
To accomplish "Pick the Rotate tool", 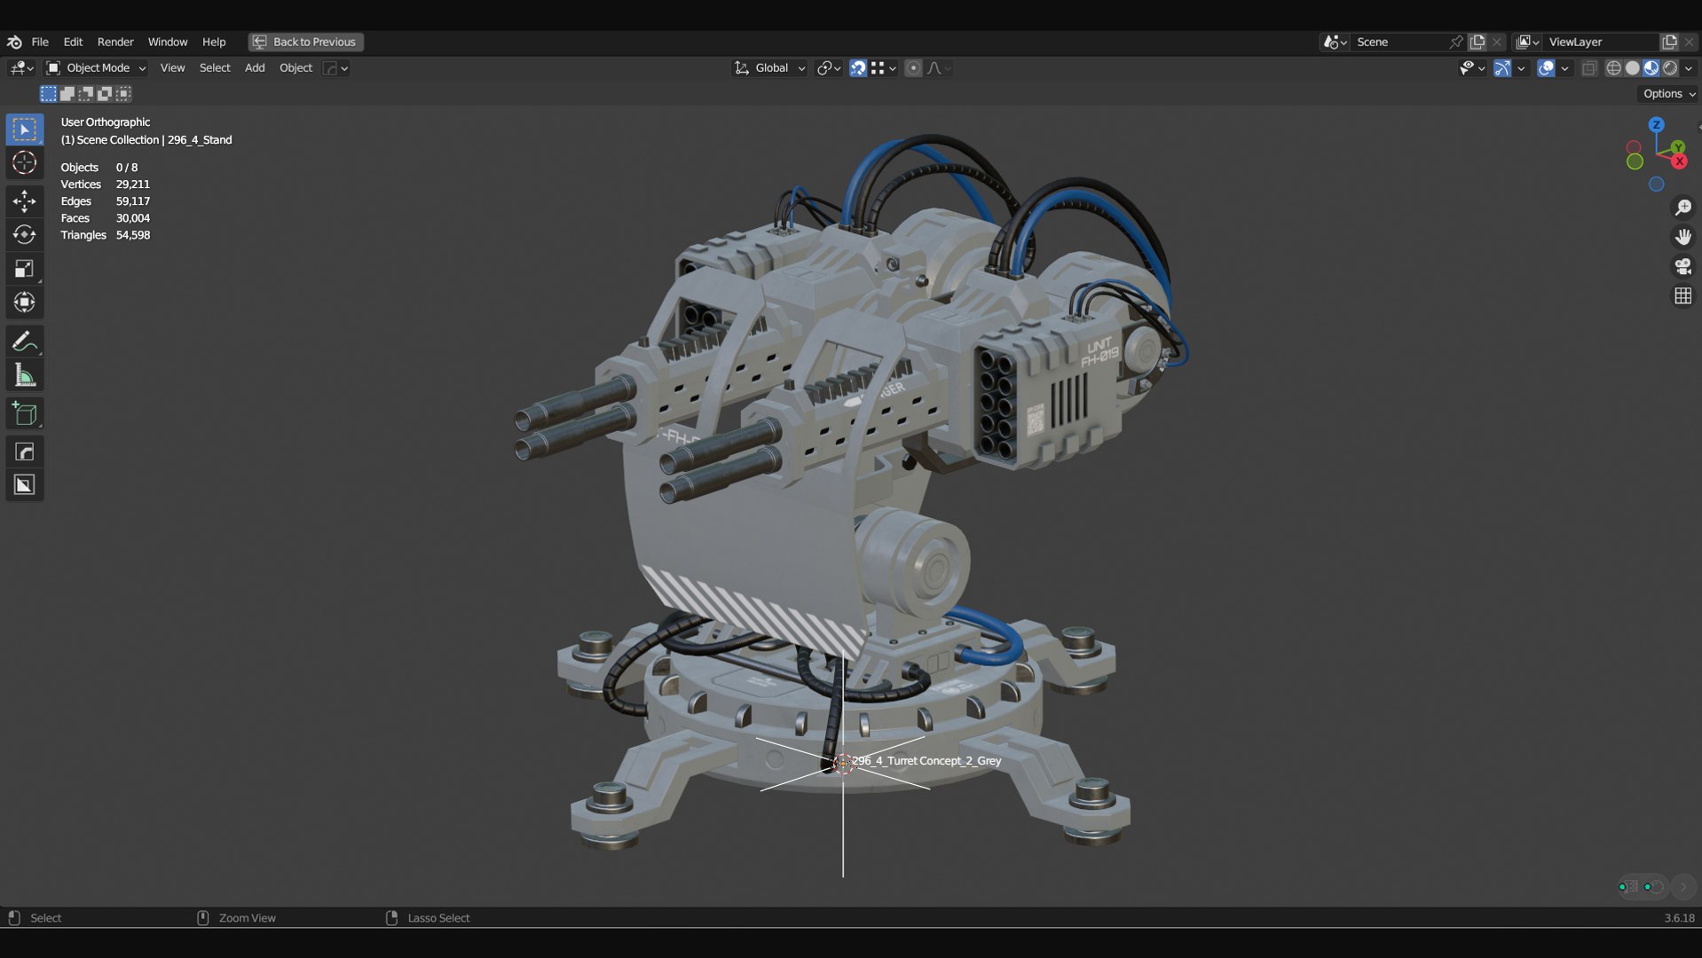I will tap(25, 235).
